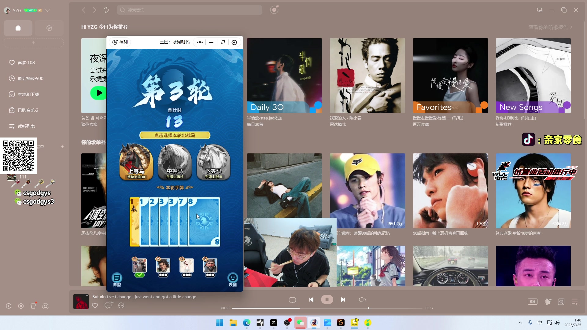Select the player avatar with green checkmark

tap(139, 265)
